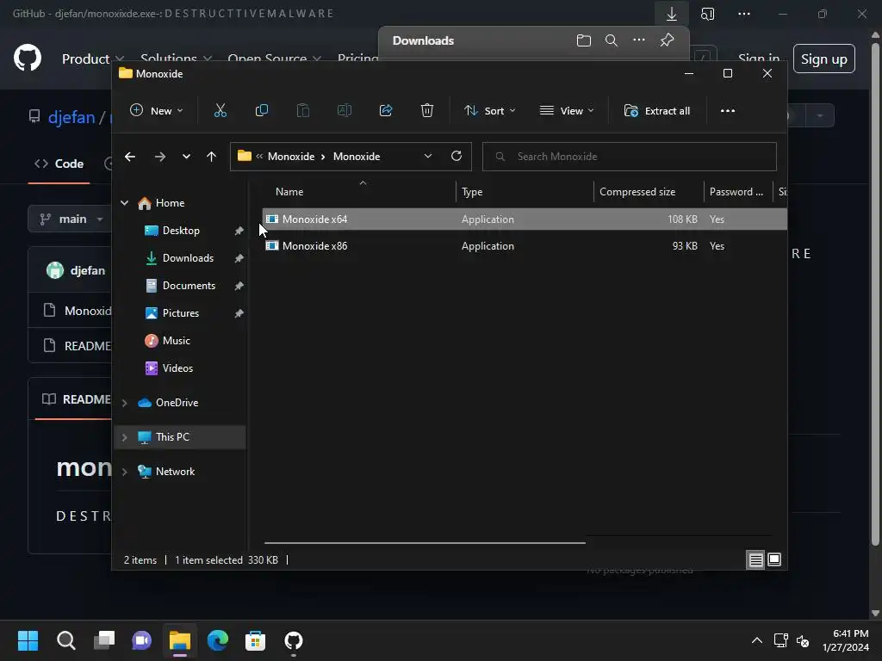Expand the OneDrive tree node
882x661 pixels.
point(124,403)
